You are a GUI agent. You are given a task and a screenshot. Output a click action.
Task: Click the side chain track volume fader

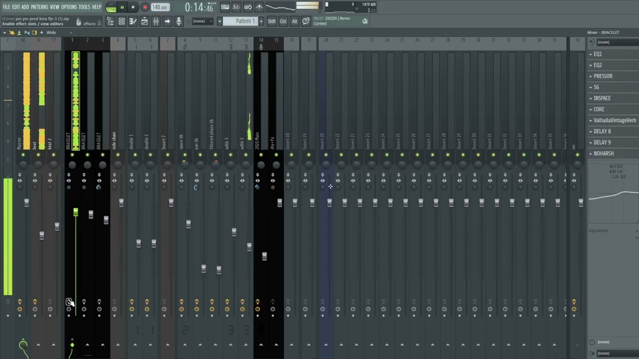[x=121, y=202]
